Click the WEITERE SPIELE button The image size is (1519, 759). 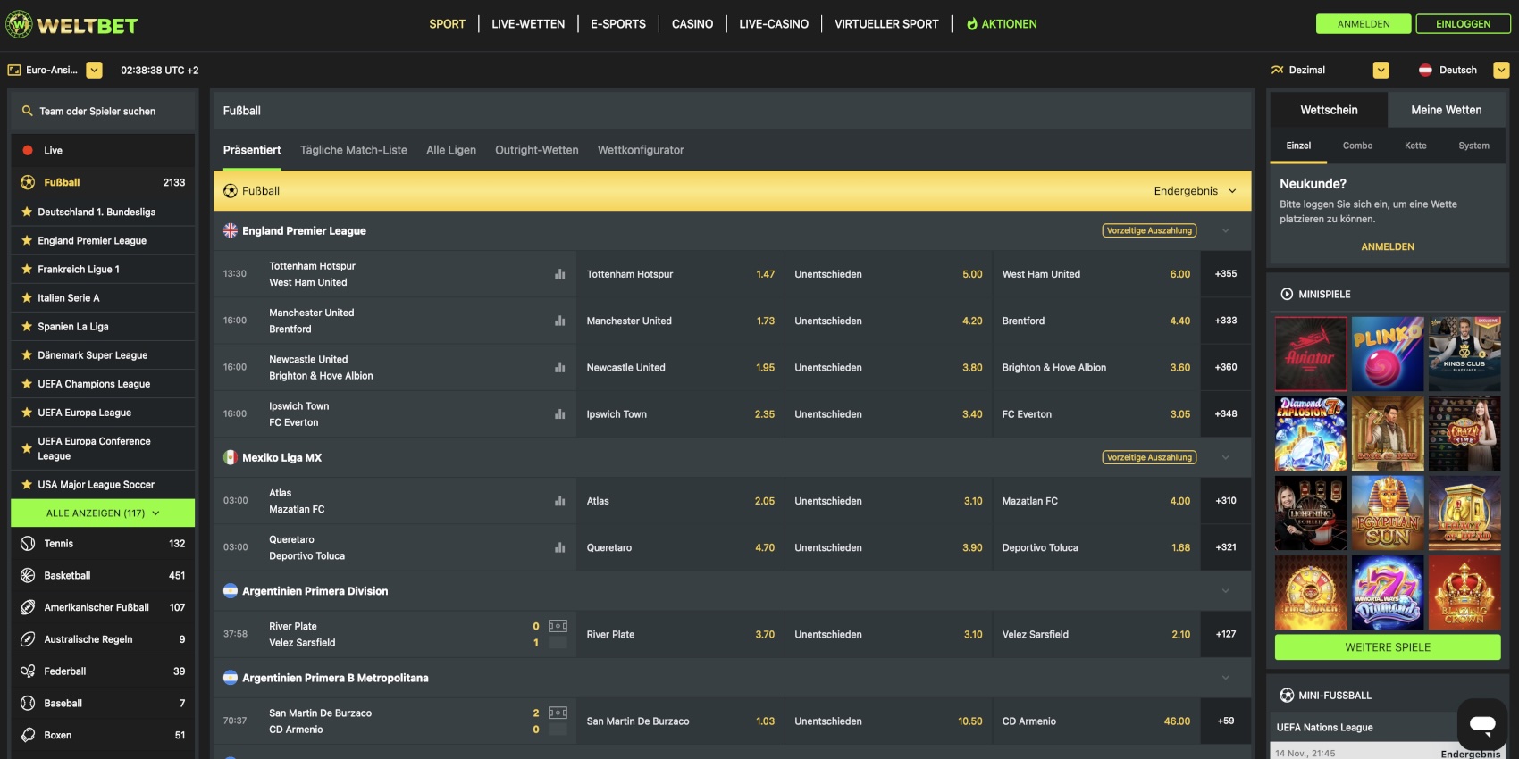click(x=1387, y=647)
